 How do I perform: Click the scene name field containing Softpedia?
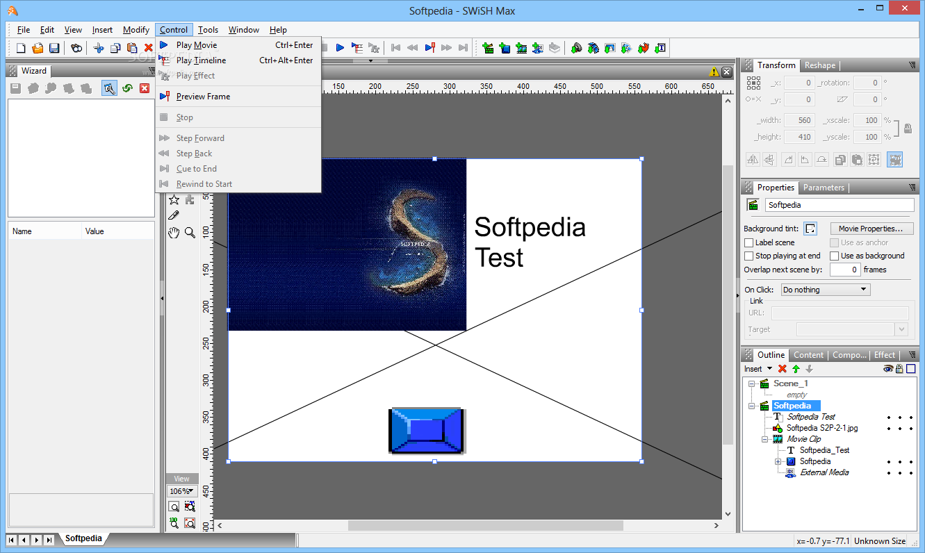click(840, 205)
